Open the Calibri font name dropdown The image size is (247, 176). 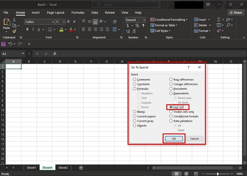53,22
